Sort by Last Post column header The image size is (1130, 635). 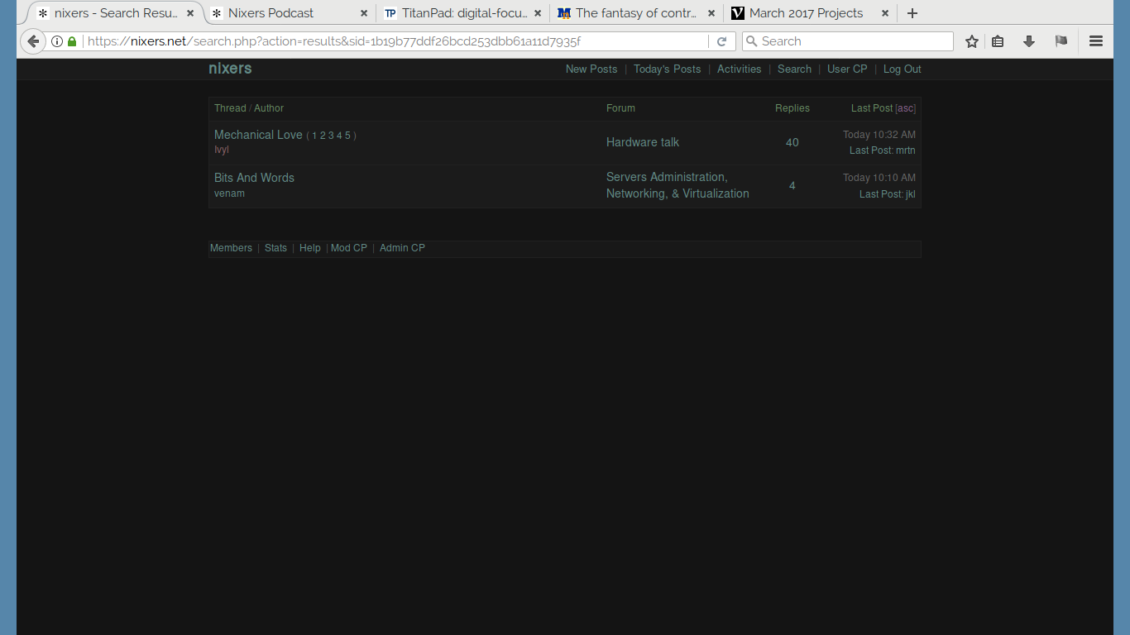872,108
